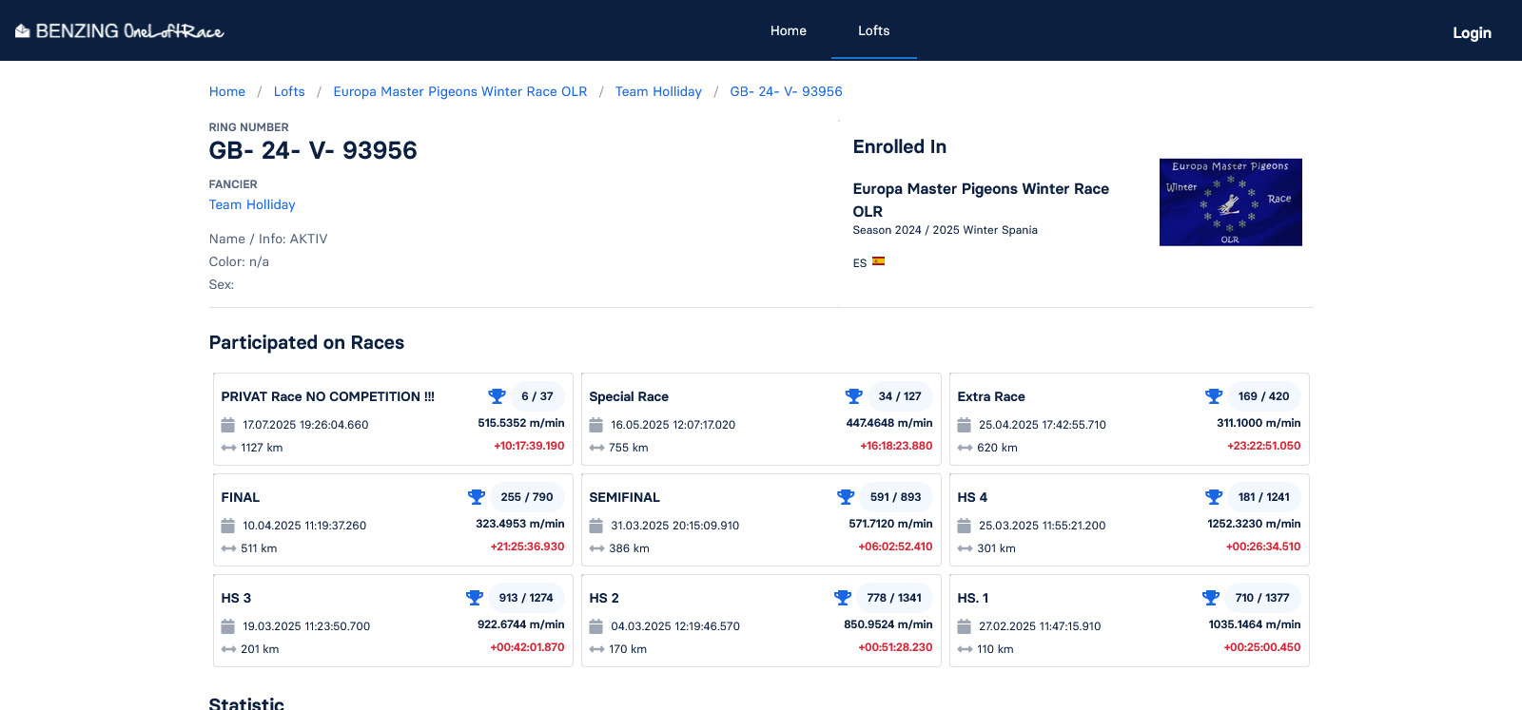
Task: Click the trophy icon on SEMIFINAL card
Action: [846, 497]
